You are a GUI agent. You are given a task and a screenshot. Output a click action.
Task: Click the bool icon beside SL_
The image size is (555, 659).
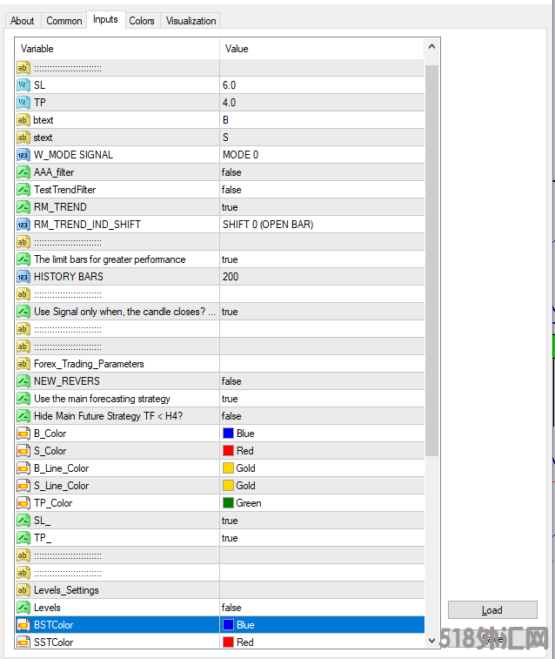pyautogui.click(x=23, y=521)
